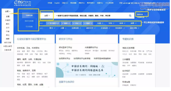Collapse the expanded 主题 field list header
Viewport: 171px width, 91px height.
coord(8,11)
